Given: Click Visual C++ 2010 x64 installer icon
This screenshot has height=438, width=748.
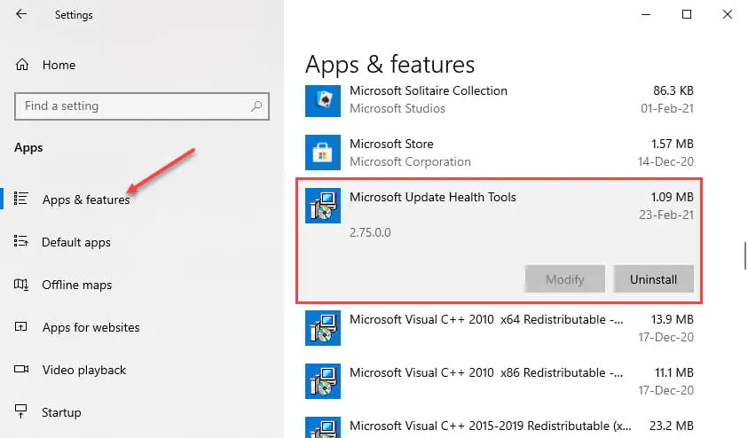Looking at the screenshot, I should click(x=323, y=328).
